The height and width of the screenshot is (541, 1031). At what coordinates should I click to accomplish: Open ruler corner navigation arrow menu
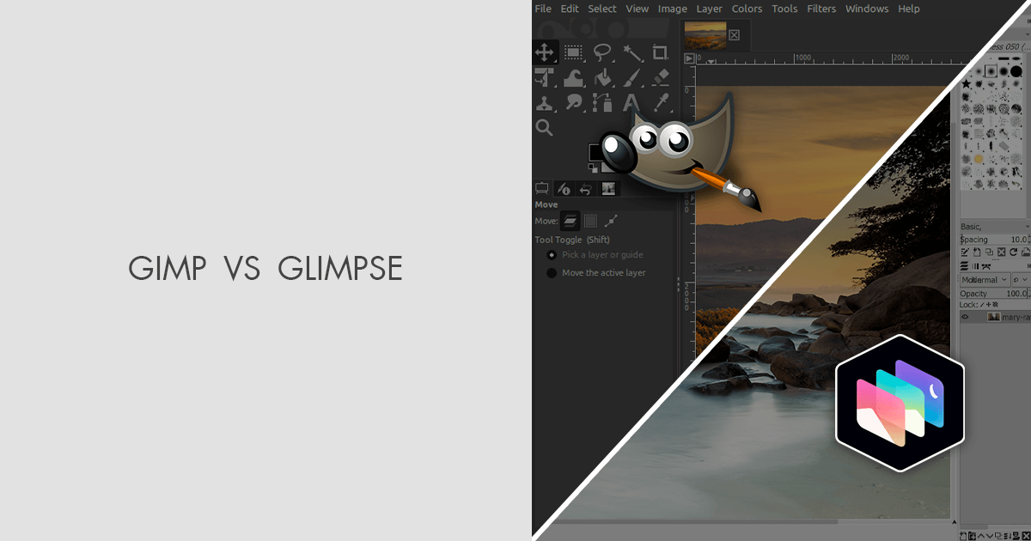(x=689, y=58)
